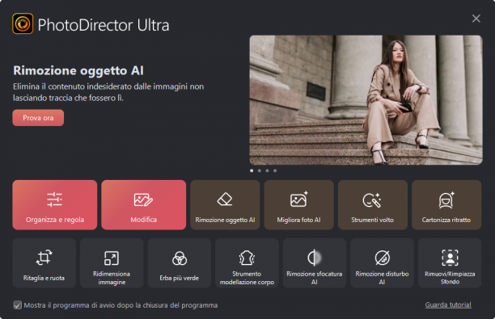
Task: Close the PhotoDirector launcher window
Action: click(476, 19)
